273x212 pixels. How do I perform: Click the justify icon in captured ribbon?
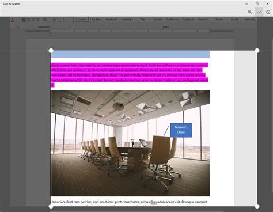[x=38, y=20]
